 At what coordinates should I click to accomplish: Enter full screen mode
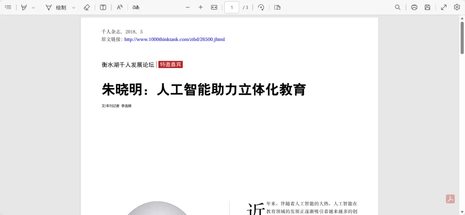(x=443, y=7)
